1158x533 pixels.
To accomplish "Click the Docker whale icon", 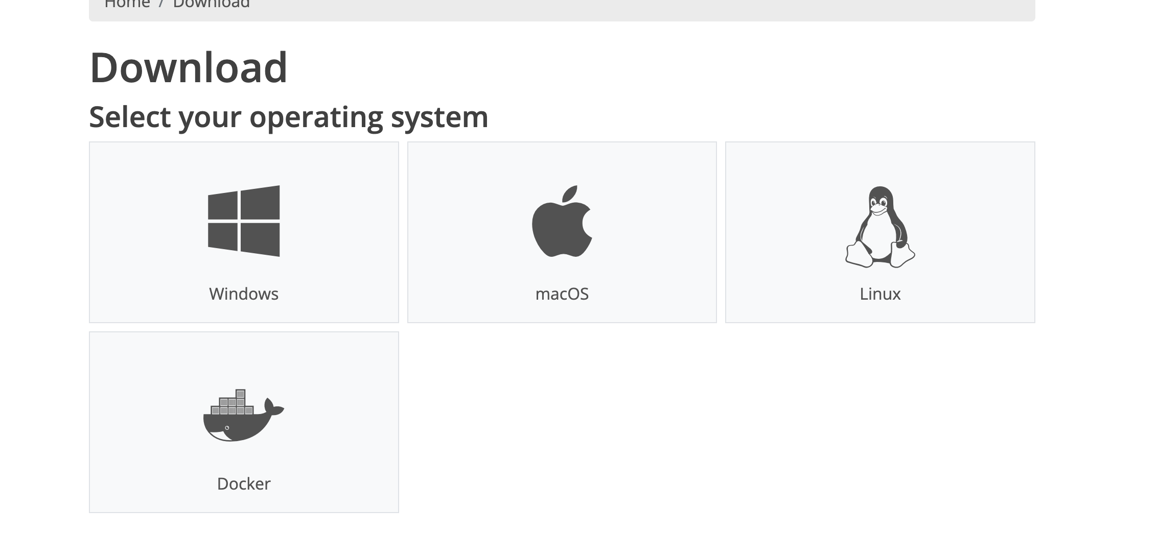I will (x=244, y=415).
